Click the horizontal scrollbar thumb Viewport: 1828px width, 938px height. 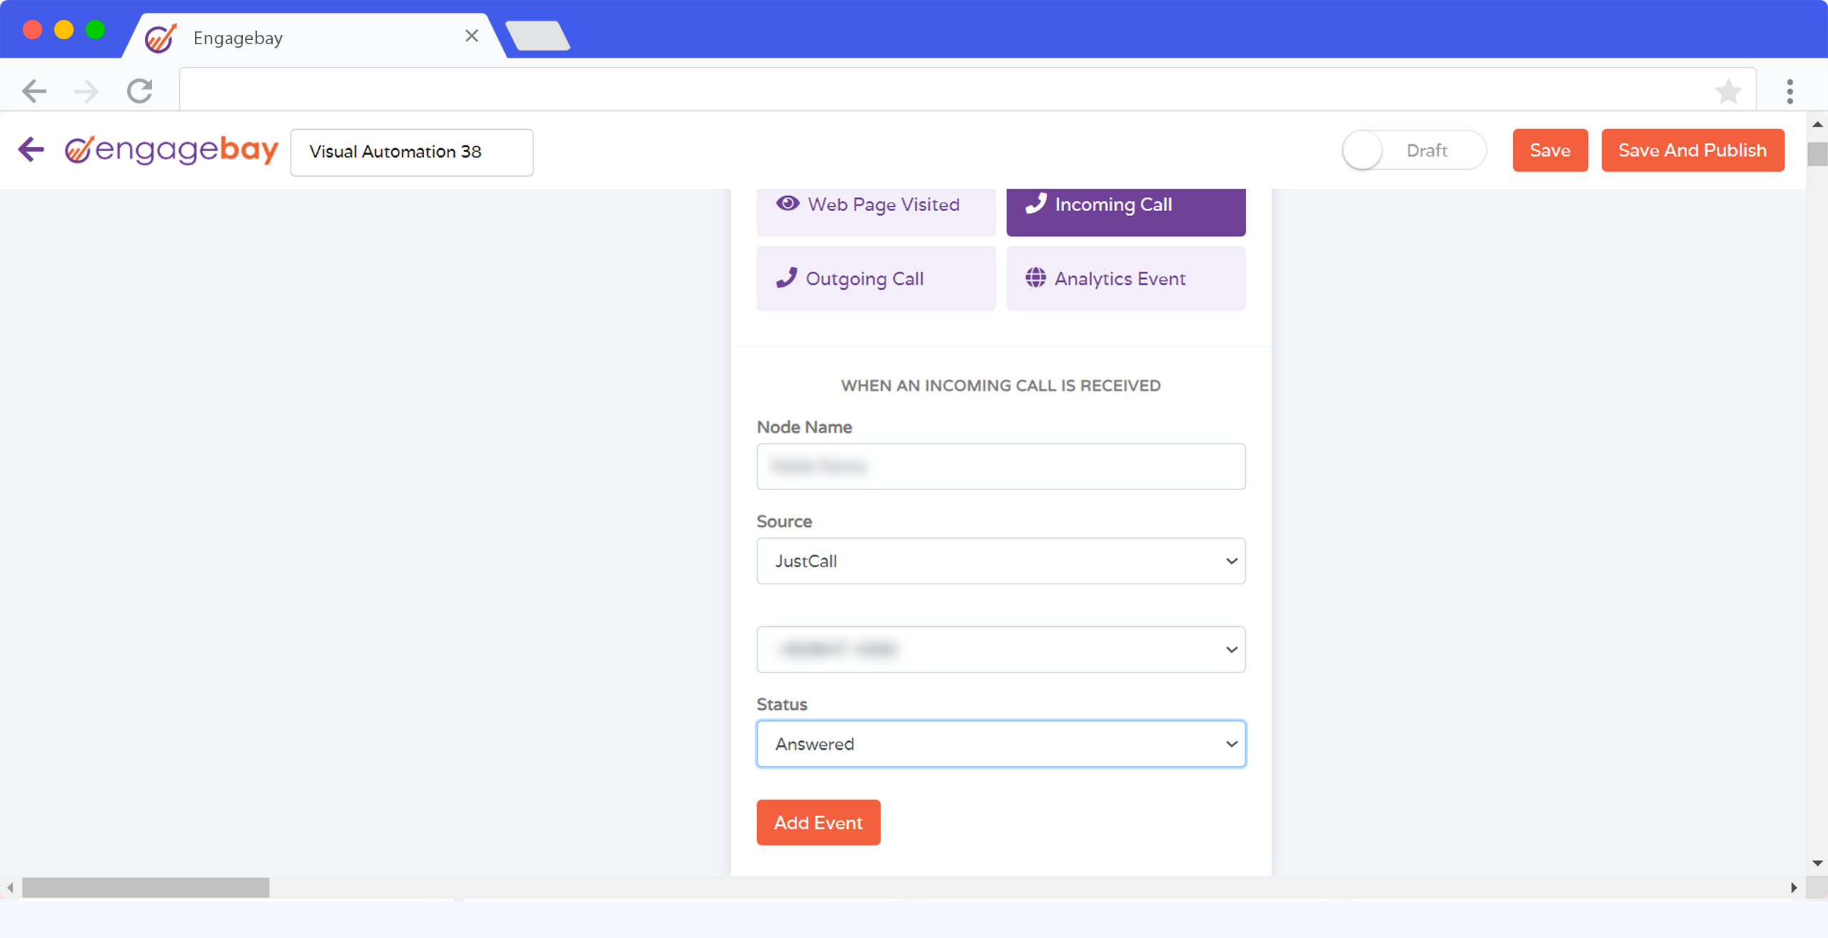146,887
